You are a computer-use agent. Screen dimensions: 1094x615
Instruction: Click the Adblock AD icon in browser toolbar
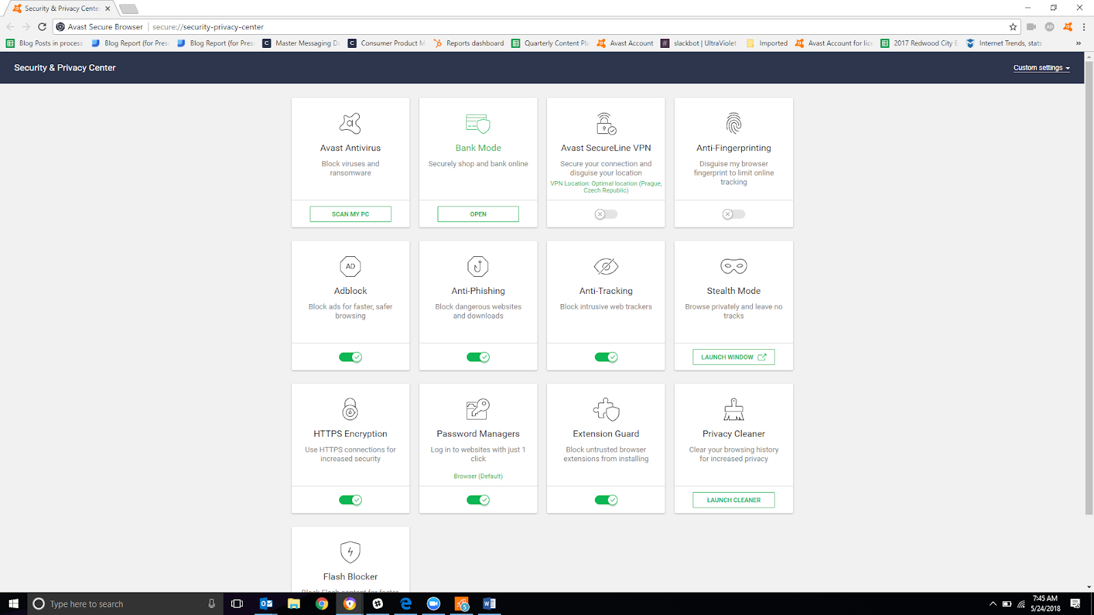click(1050, 27)
